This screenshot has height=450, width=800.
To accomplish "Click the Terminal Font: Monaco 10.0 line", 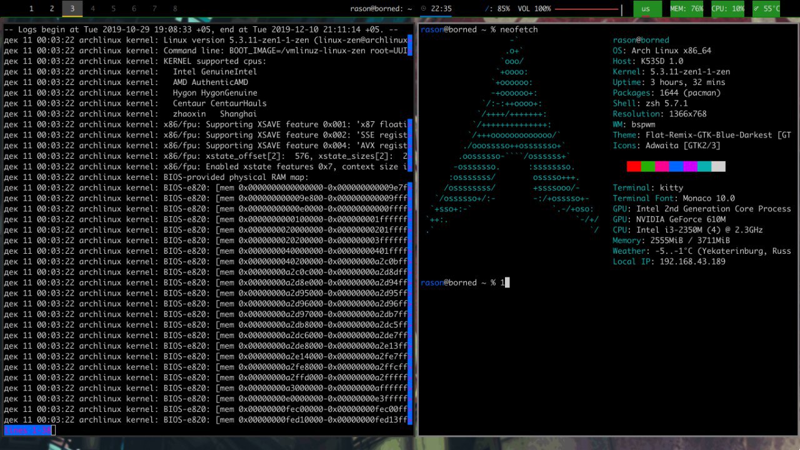I will (x=674, y=198).
